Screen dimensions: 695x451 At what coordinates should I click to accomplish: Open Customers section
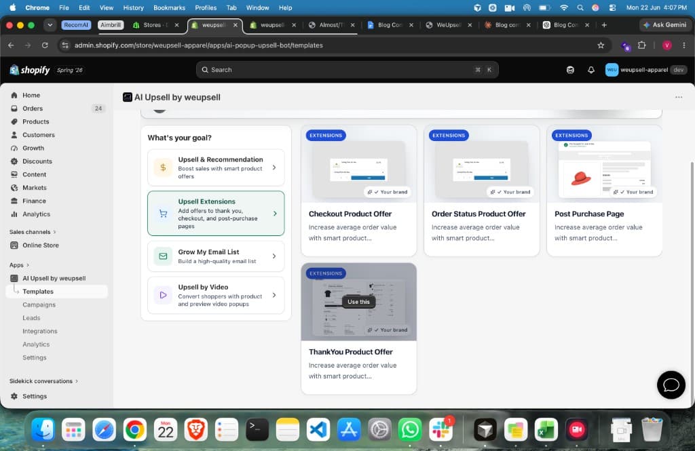(x=39, y=135)
